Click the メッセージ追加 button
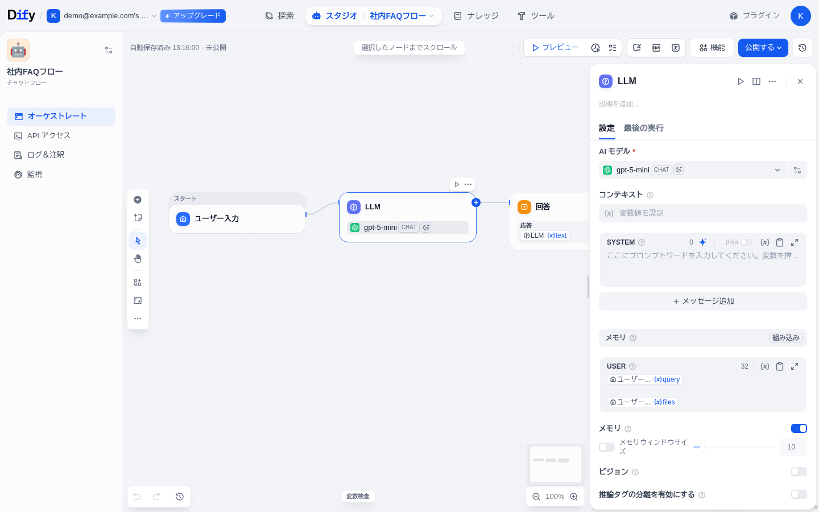819x512 pixels. pos(703,302)
